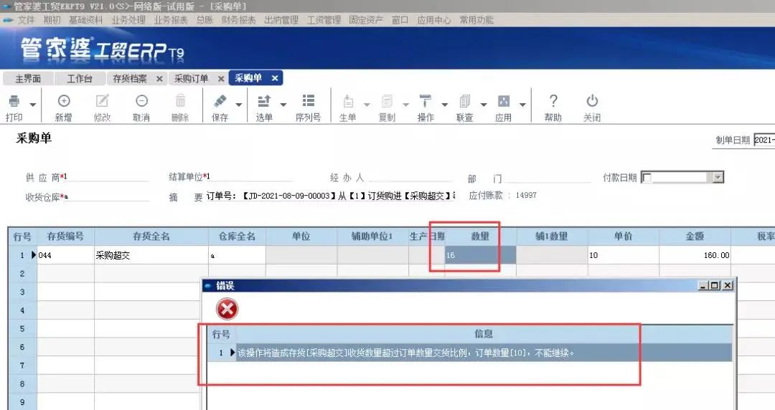The width and height of the screenshot is (775, 410).
Task: Expand the 付款日期 dropdown arrow
Action: tap(718, 177)
